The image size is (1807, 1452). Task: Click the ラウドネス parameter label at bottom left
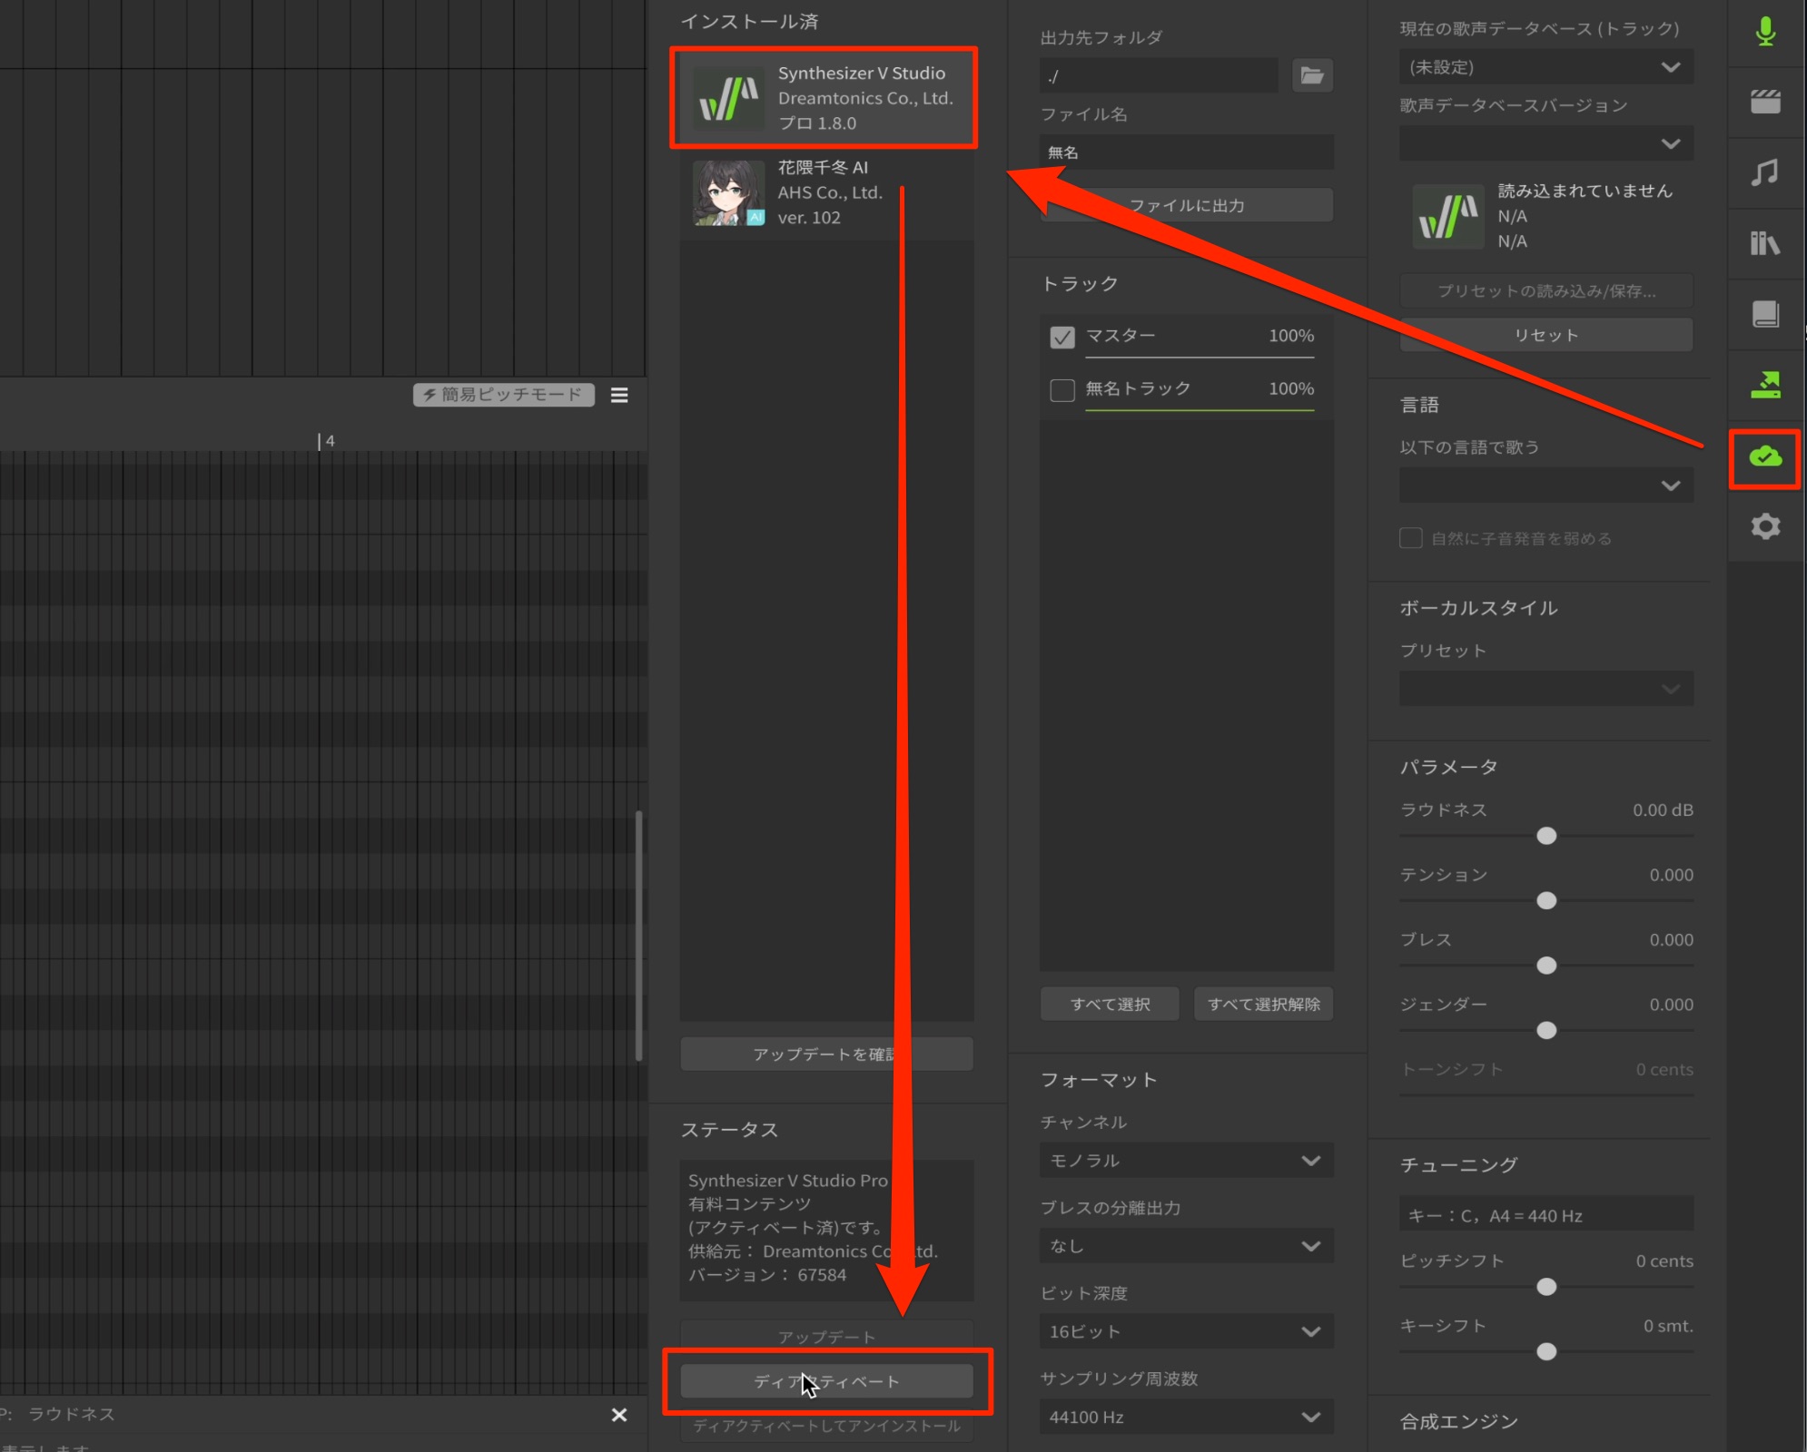[x=71, y=1414]
